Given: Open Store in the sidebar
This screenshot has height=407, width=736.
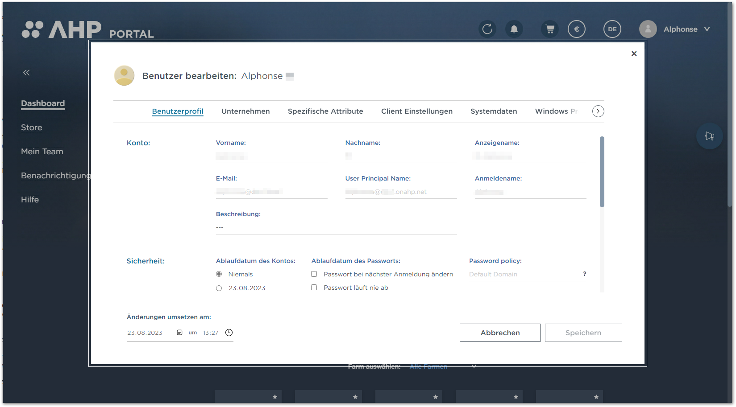Looking at the screenshot, I should [x=32, y=127].
